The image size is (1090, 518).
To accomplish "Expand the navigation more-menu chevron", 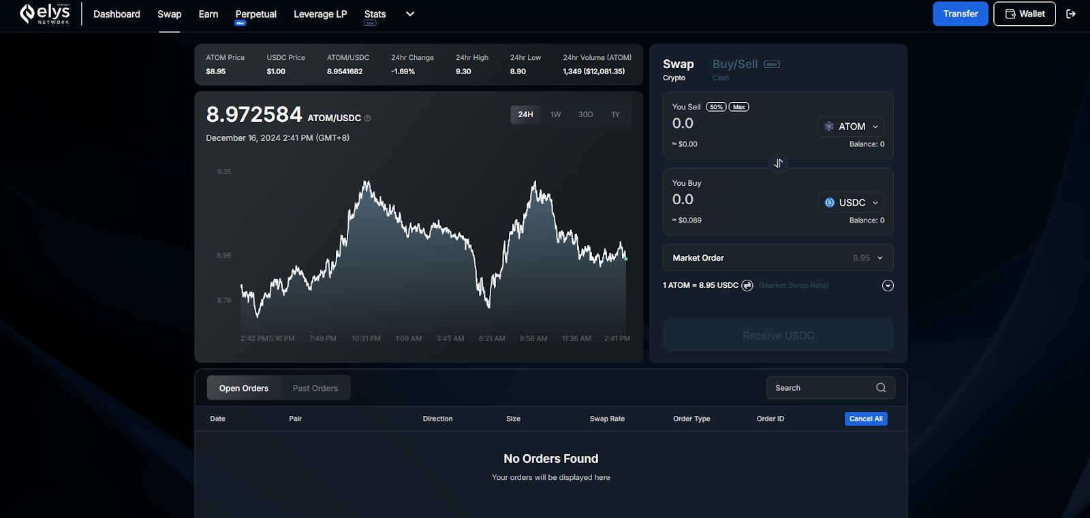I will coord(410,14).
